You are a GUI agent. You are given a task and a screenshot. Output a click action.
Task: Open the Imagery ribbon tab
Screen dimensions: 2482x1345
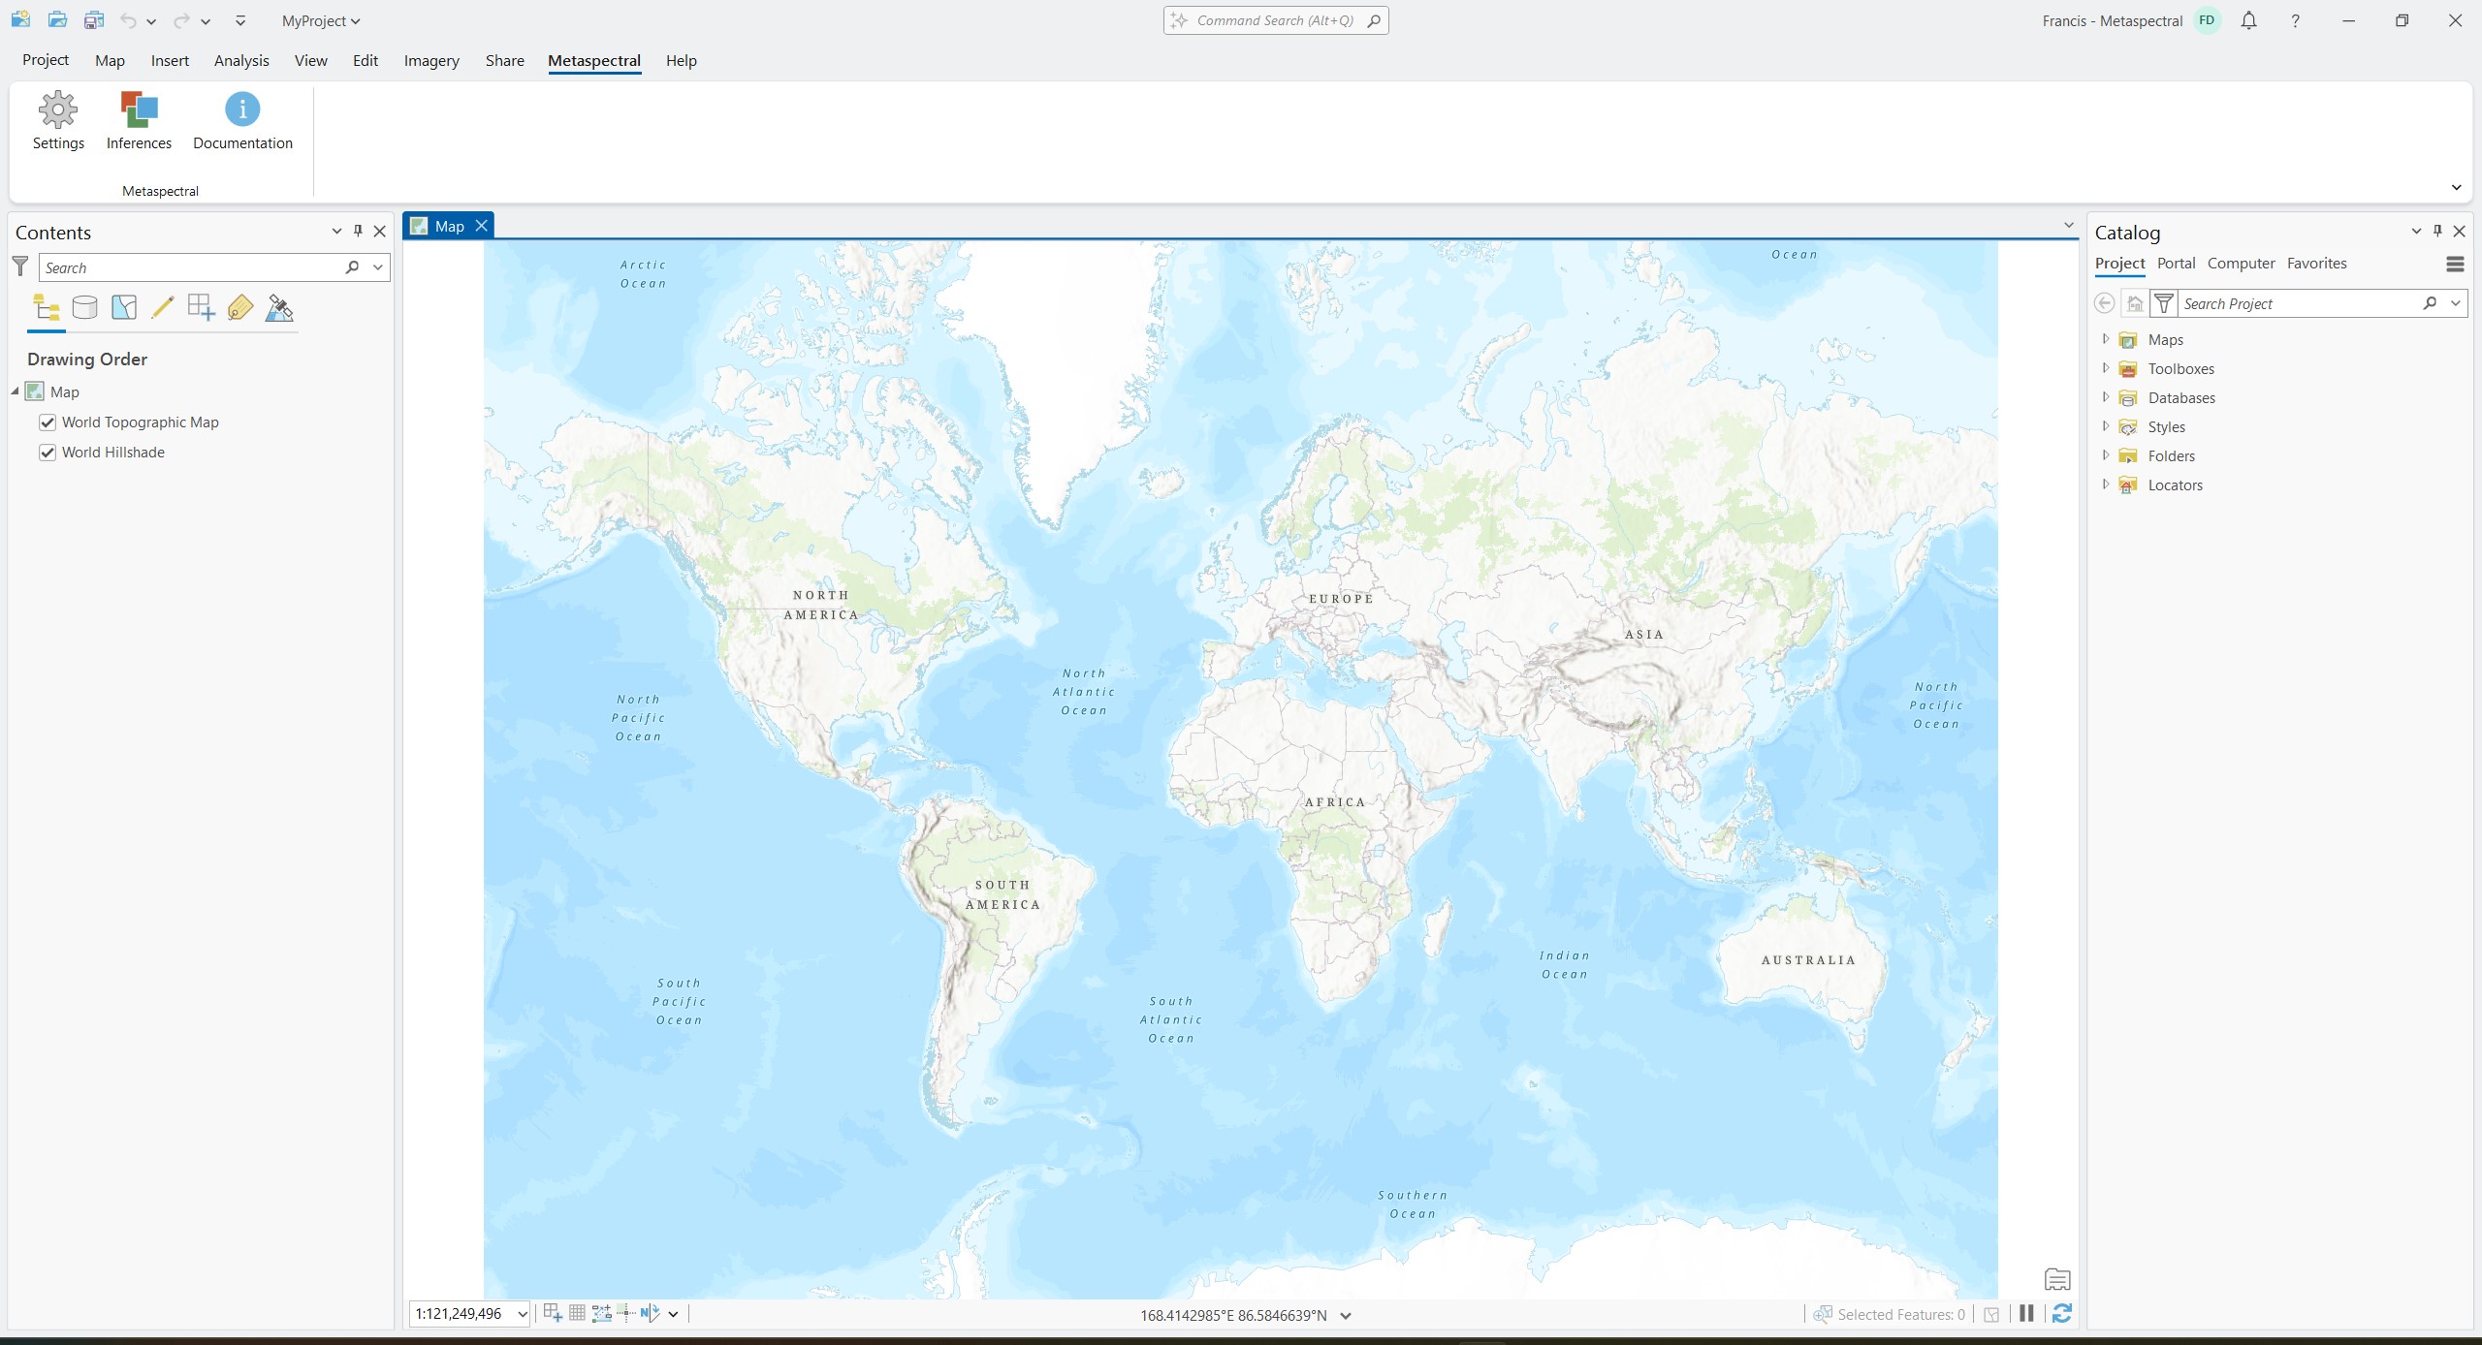[x=431, y=60]
